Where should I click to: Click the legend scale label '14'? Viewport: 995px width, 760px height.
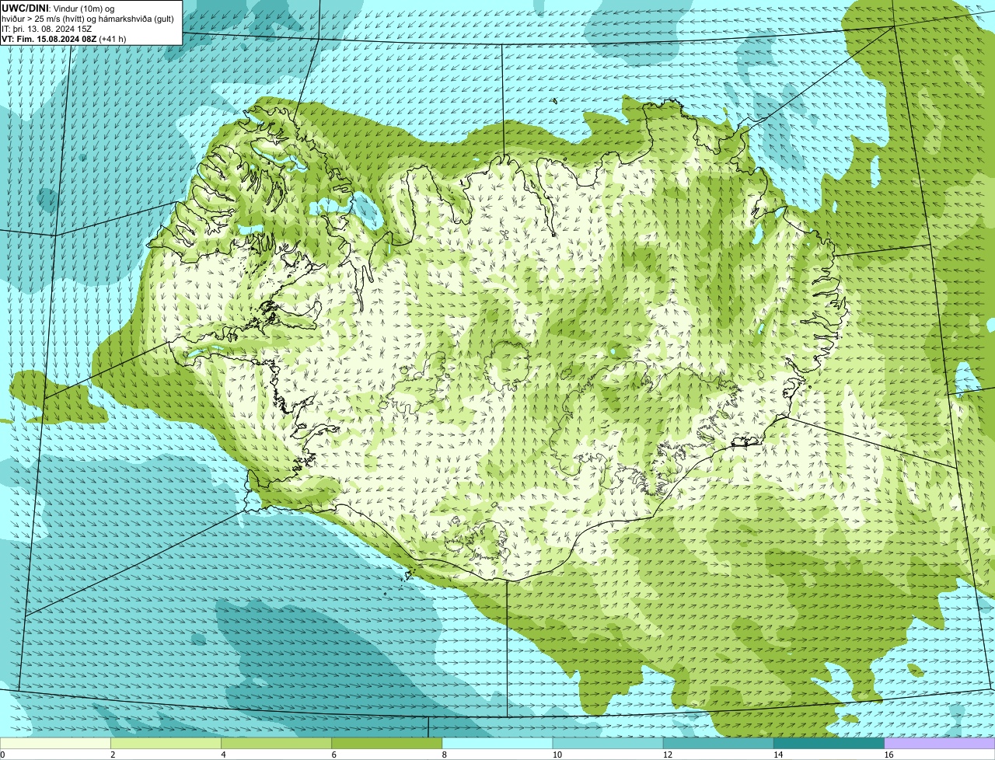(x=778, y=755)
